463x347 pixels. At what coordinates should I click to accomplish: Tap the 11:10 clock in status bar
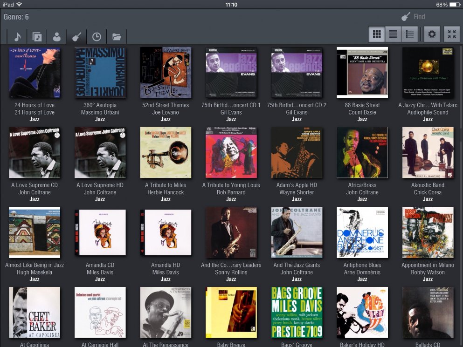point(231,5)
